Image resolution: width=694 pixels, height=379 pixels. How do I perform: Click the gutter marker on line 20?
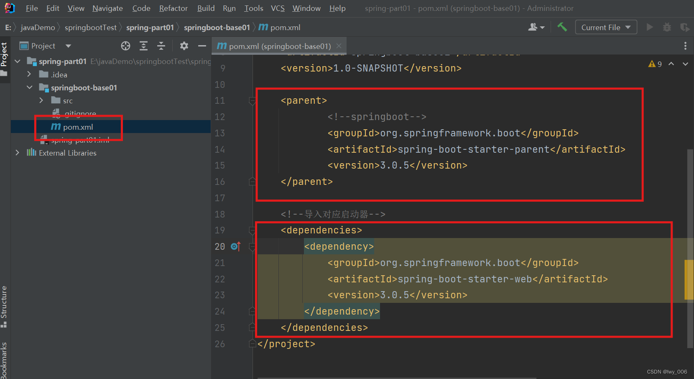tap(236, 246)
